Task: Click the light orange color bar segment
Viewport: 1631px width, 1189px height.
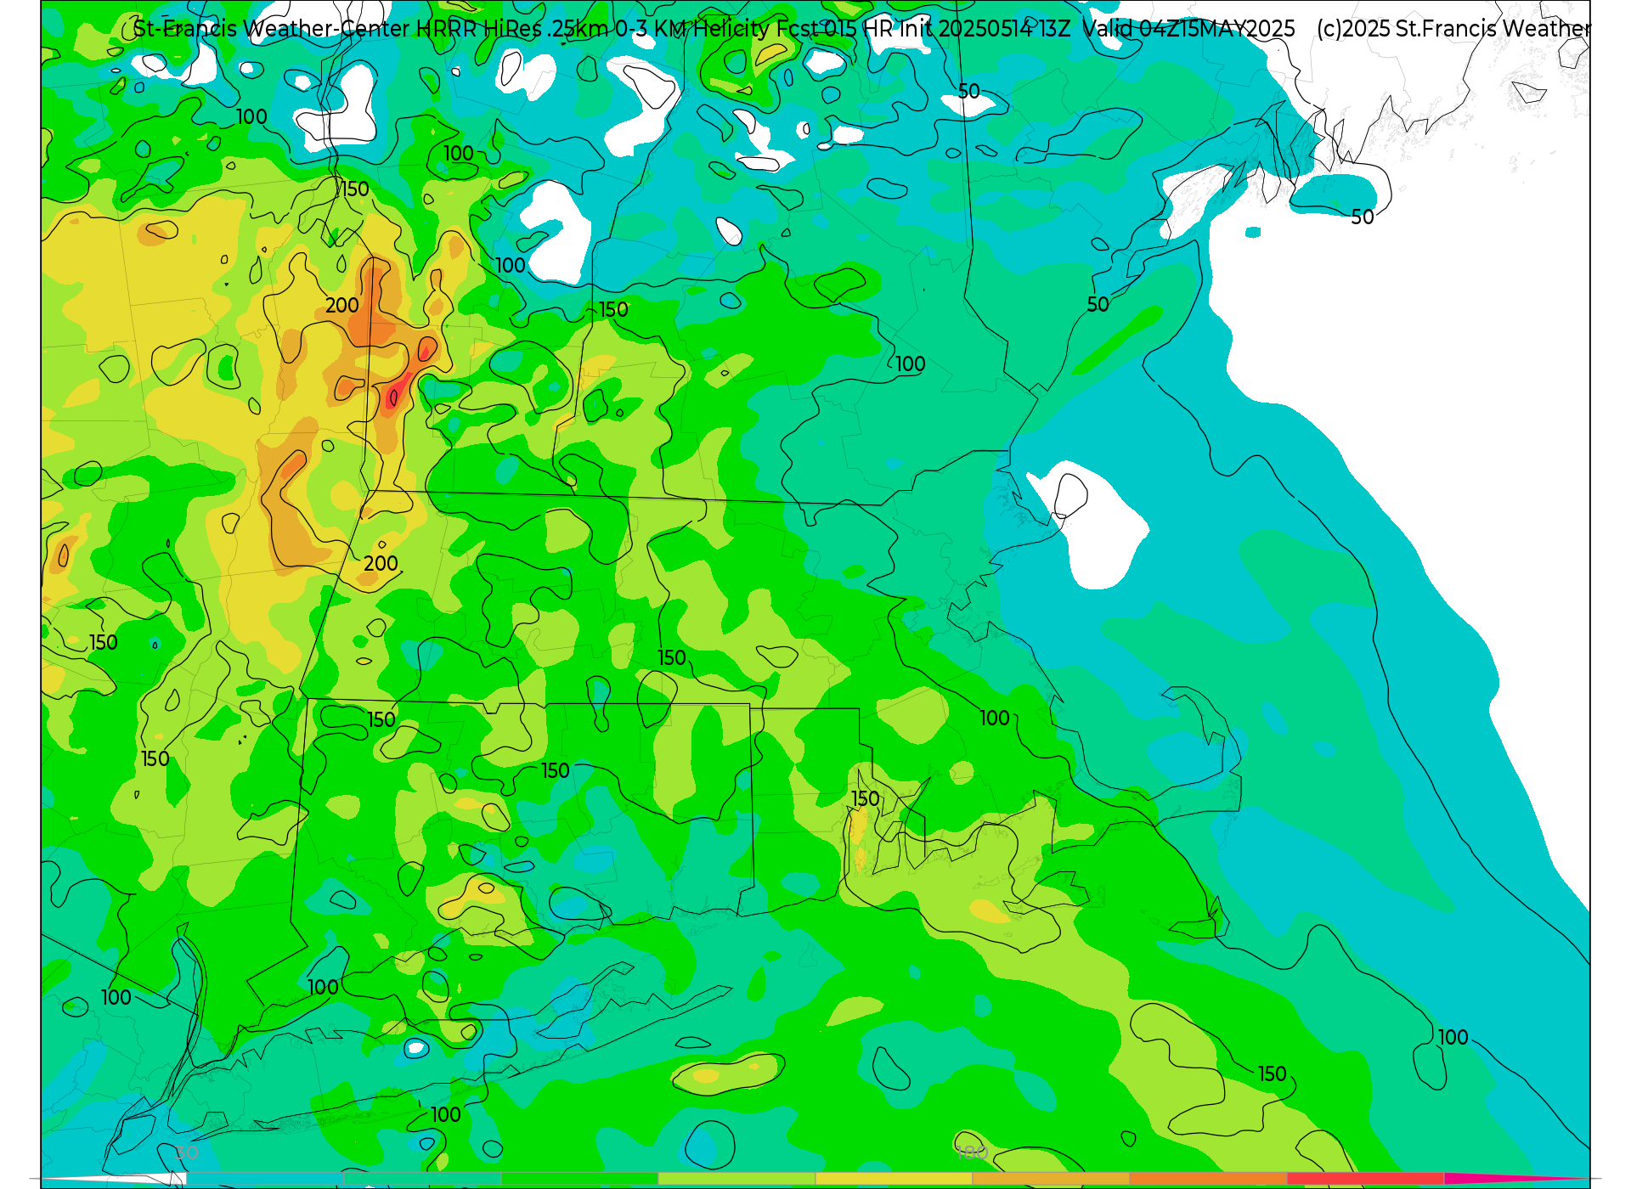Action: [x=1051, y=1178]
